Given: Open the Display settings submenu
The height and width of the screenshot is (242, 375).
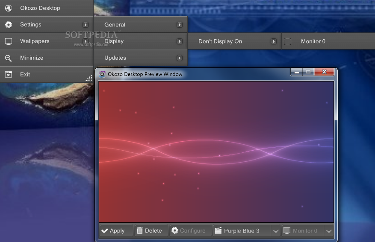Looking at the screenshot, I should click(x=141, y=41).
